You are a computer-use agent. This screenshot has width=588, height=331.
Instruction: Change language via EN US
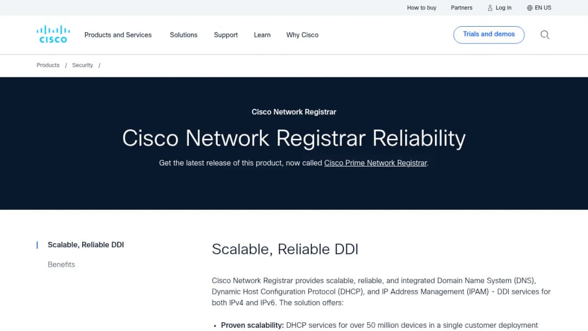[x=543, y=8]
